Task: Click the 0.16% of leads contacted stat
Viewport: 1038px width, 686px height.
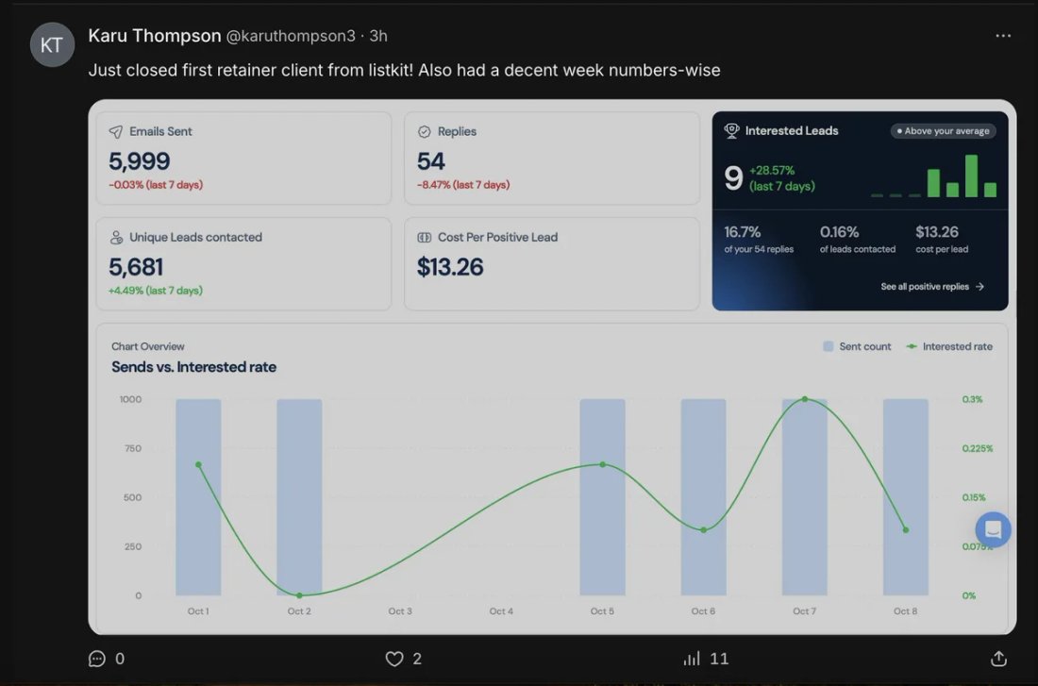Action: 857,240
